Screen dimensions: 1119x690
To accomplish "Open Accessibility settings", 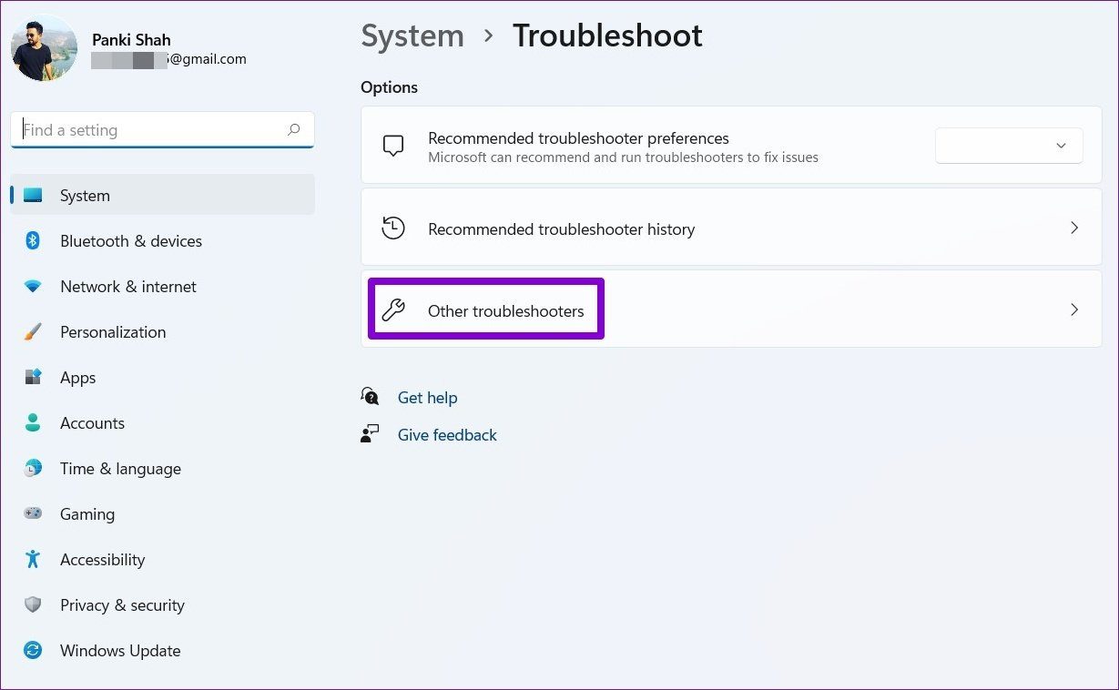I will click(x=162, y=560).
